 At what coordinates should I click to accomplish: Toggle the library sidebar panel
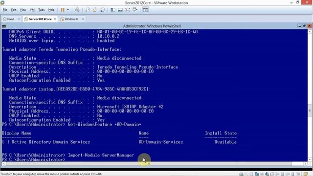point(113,10)
